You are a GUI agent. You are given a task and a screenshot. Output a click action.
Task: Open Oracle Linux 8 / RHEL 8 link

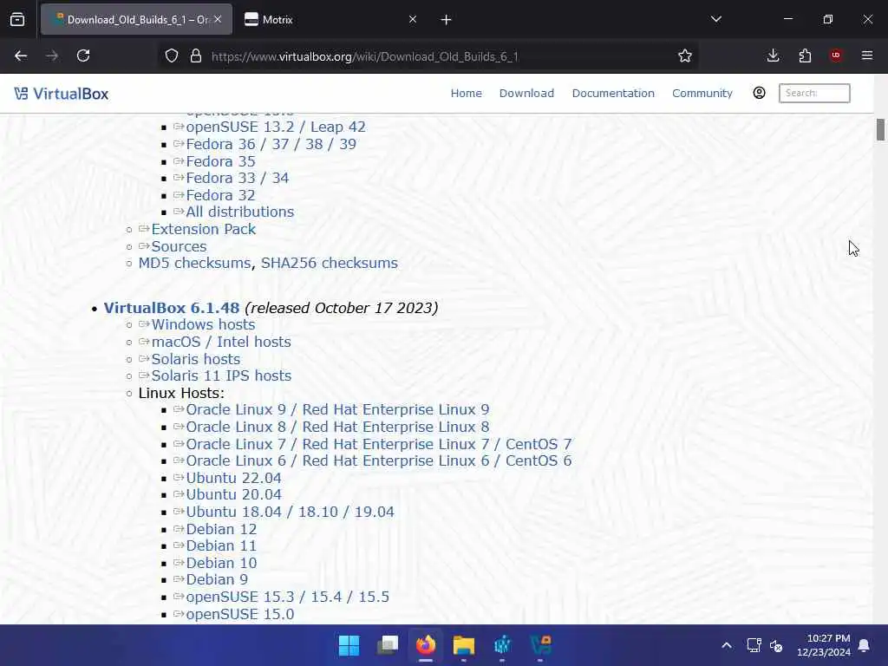(x=337, y=427)
